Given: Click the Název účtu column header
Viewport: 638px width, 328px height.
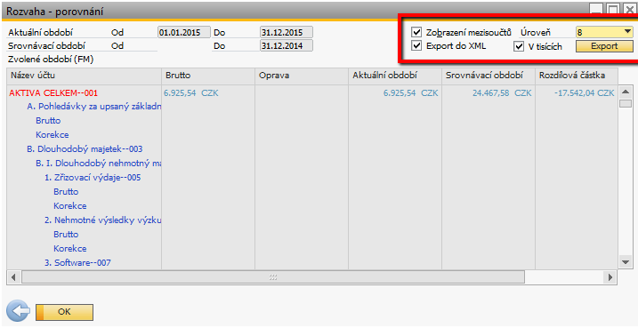Looking at the screenshot, I should (85, 76).
